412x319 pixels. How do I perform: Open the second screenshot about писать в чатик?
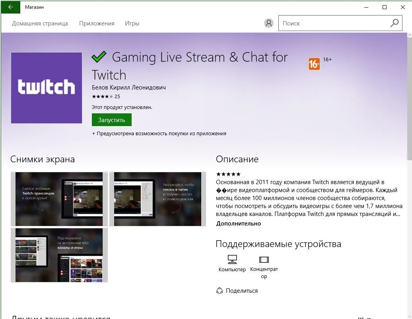pyautogui.click(x=157, y=198)
